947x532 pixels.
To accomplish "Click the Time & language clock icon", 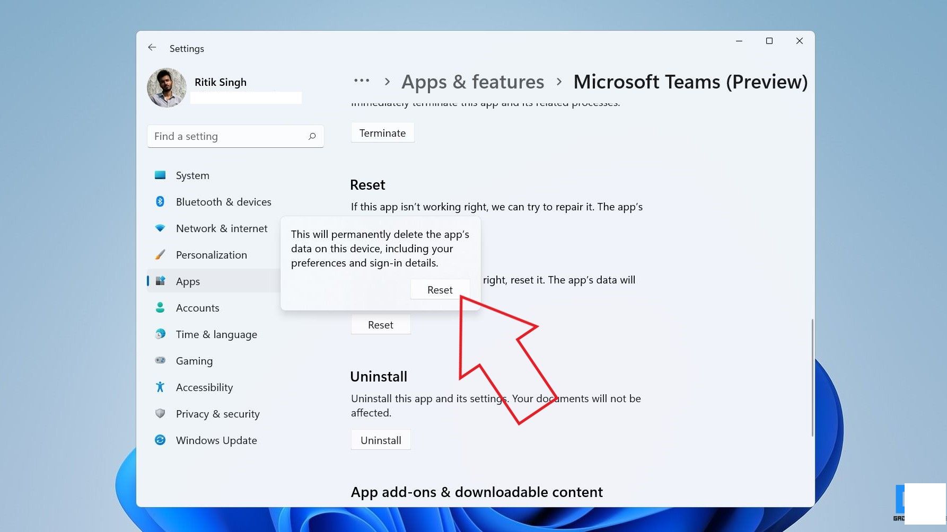I will (x=160, y=334).
